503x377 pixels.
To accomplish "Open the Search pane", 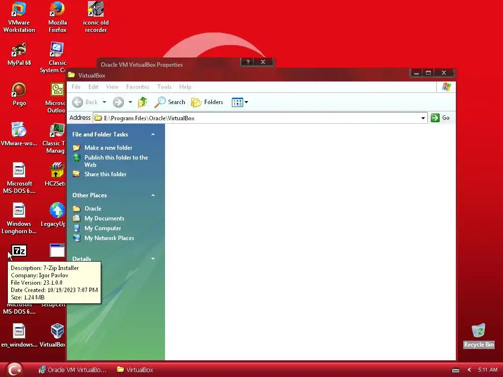I will [169, 102].
